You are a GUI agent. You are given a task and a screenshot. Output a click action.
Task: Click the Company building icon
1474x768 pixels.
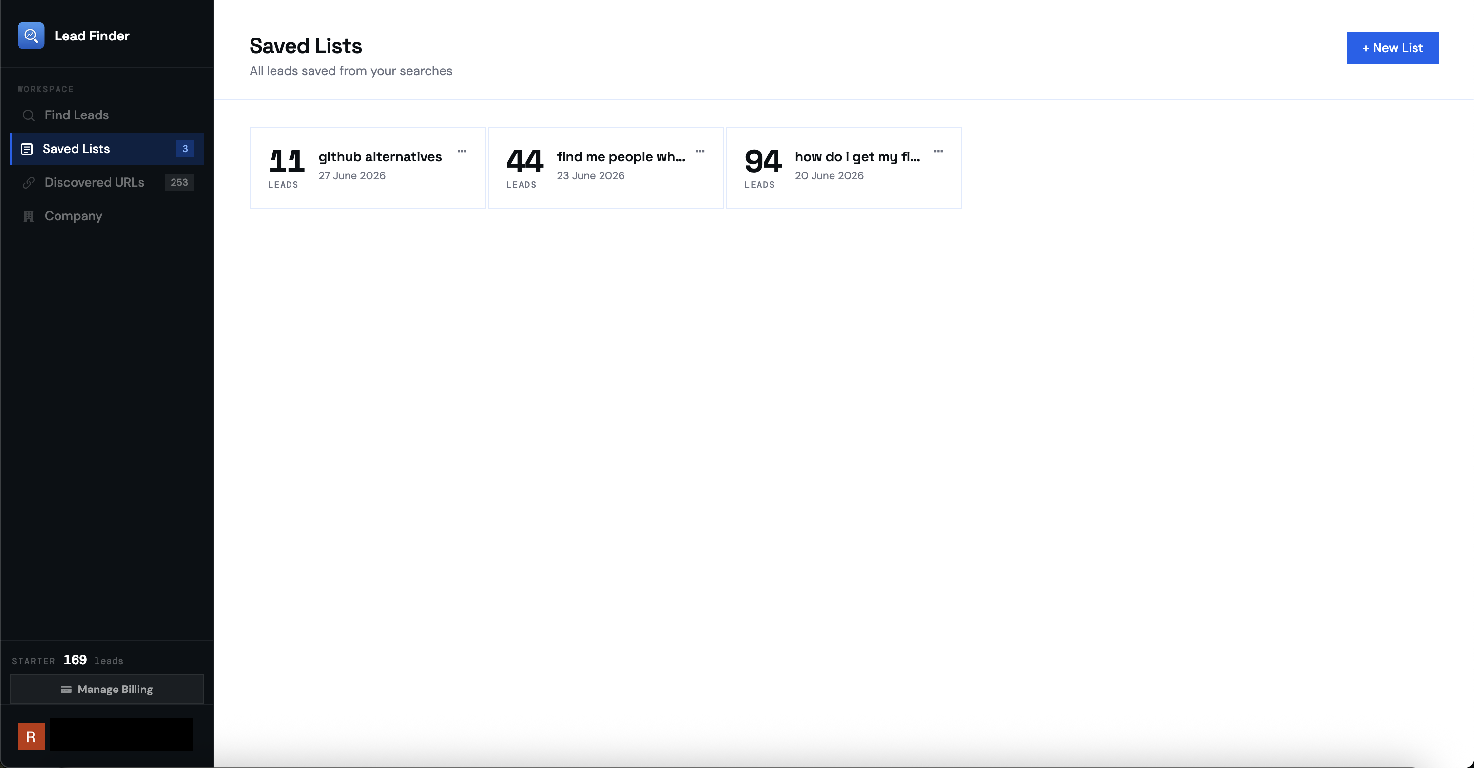(x=28, y=216)
